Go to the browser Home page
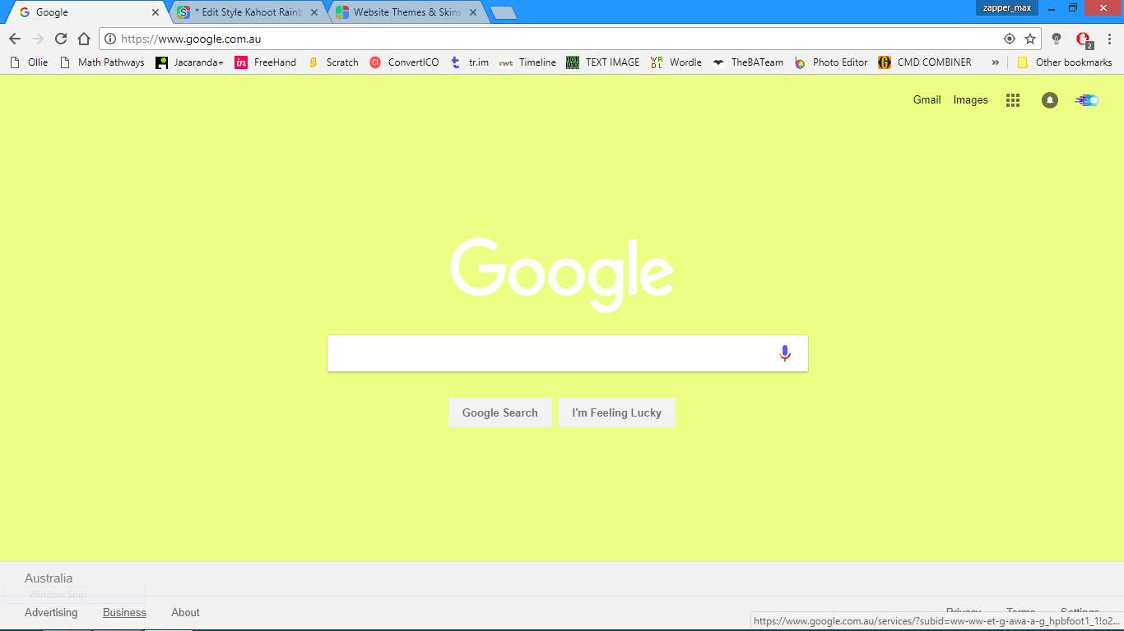Screen dimensions: 1124x631 [x=84, y=39]
